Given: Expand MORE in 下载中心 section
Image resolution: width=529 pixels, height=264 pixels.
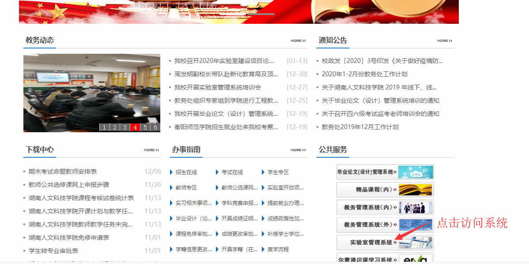Looking at the screenshot, I should pyautogui.click(x=151, y=150).
